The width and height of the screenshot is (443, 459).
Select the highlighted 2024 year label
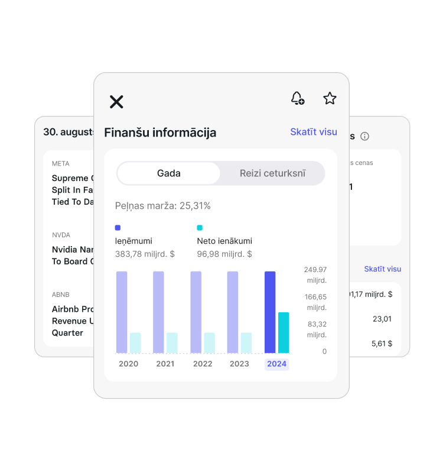[276, 364]
